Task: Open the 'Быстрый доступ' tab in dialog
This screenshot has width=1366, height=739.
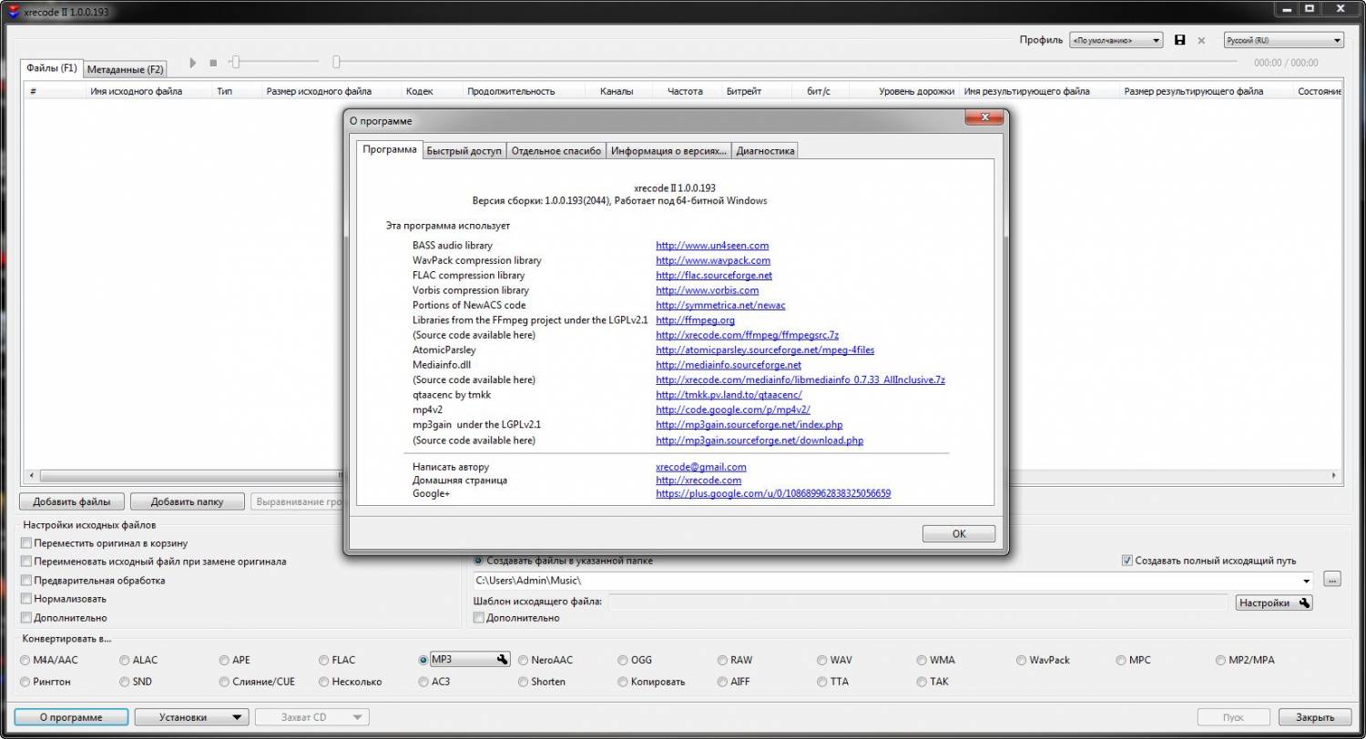Action: 464,151
